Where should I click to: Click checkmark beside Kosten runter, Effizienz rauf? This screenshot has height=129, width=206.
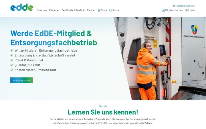point(12,70)
